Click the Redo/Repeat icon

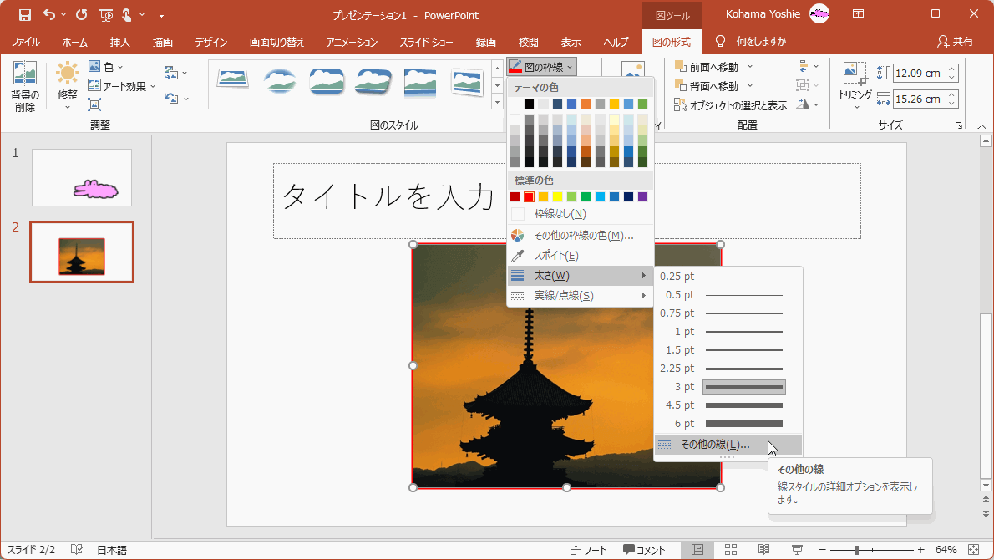pos(81,14)
